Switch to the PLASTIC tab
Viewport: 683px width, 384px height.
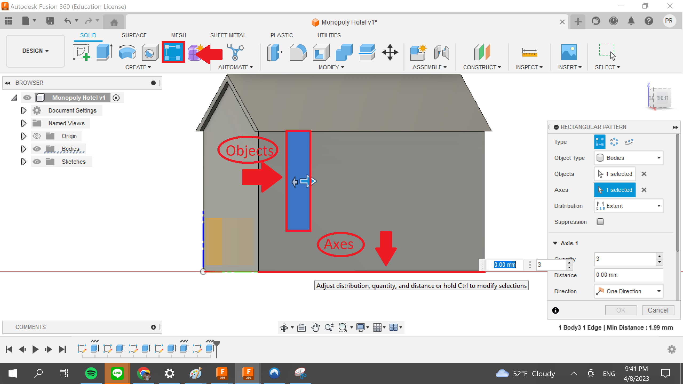click(281, 35)
